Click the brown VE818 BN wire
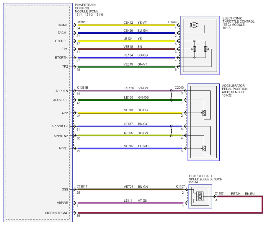 coord(126,49)
